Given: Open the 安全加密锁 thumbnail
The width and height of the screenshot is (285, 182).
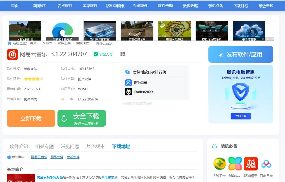Looking at the screenshot, I should (x=249, y=31).
